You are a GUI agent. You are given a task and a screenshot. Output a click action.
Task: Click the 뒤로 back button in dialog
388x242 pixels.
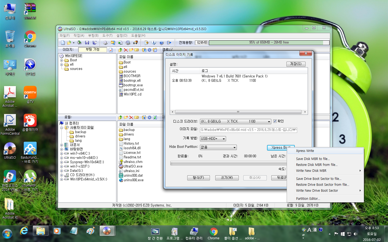pyautogui.click(x=279, y=178)
